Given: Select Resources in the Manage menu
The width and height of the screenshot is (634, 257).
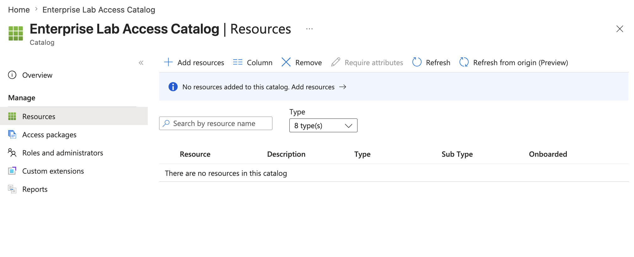Looking at the screenshot, I should [74, 116].
